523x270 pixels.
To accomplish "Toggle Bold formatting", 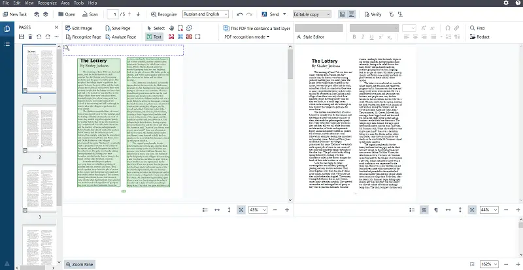I will tap(354, 37).
